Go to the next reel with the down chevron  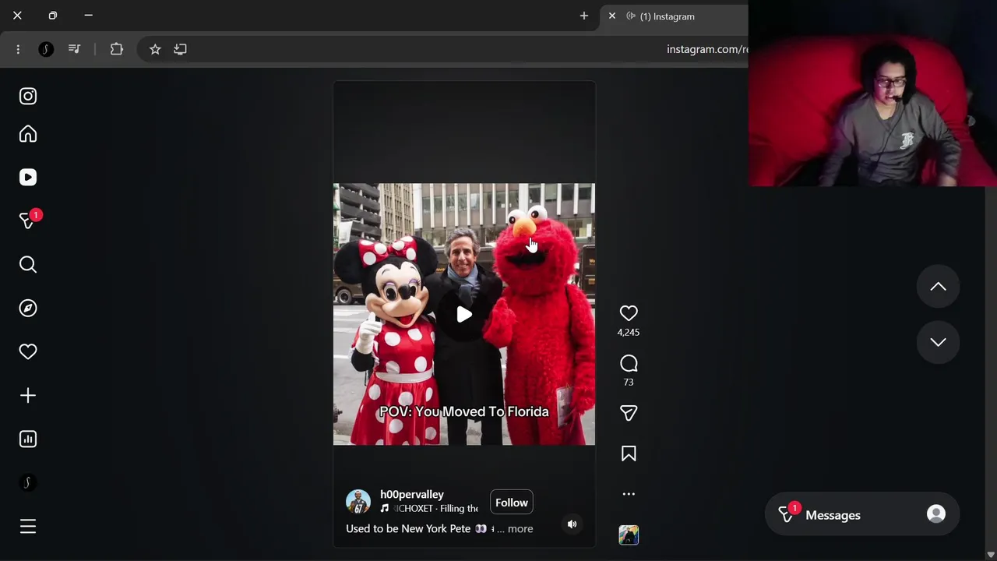938,342
